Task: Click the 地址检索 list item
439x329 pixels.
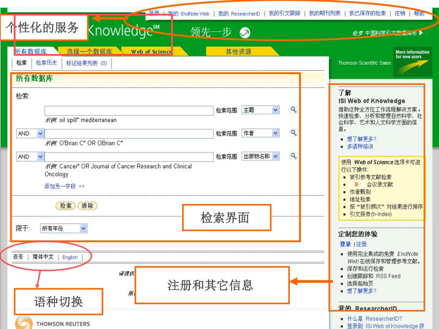Action: click(360, 200)
